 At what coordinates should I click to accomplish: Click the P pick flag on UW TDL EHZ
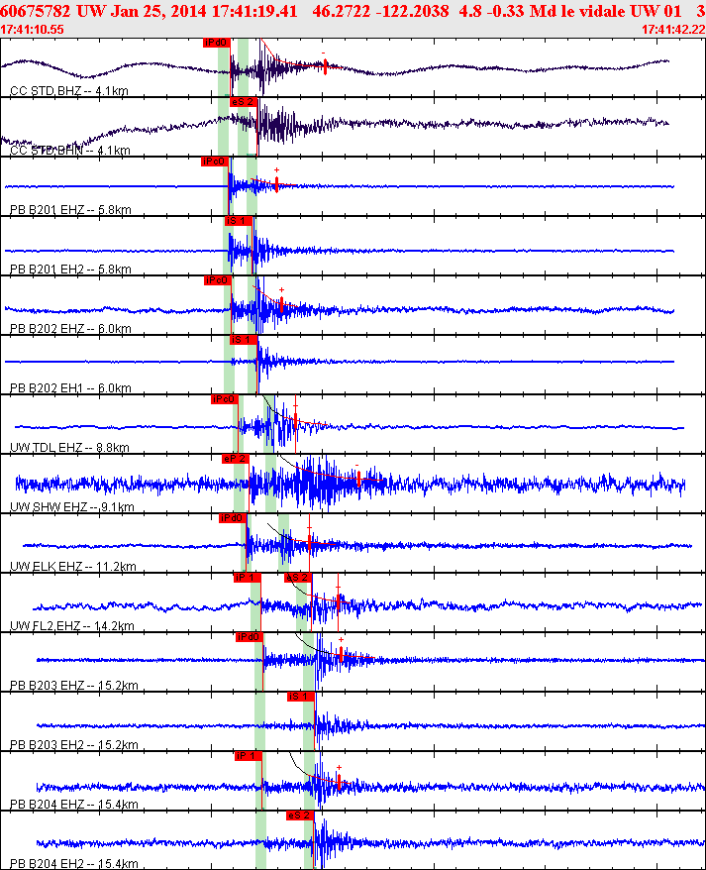click(x=225, y=399)
